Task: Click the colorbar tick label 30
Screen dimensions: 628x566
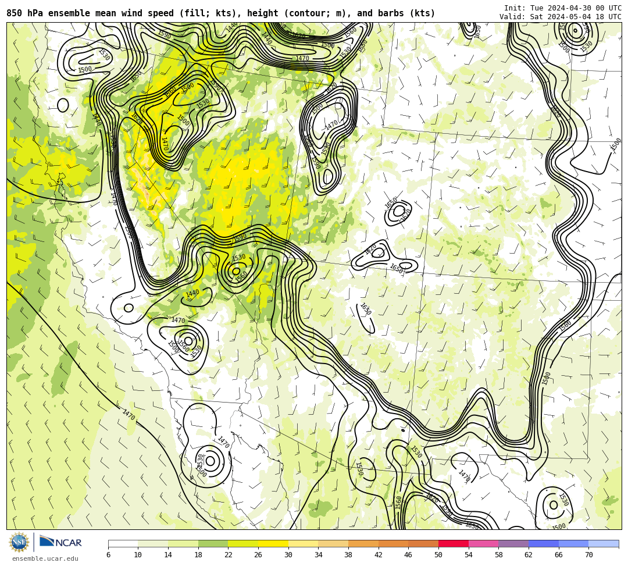Action: 288,555
